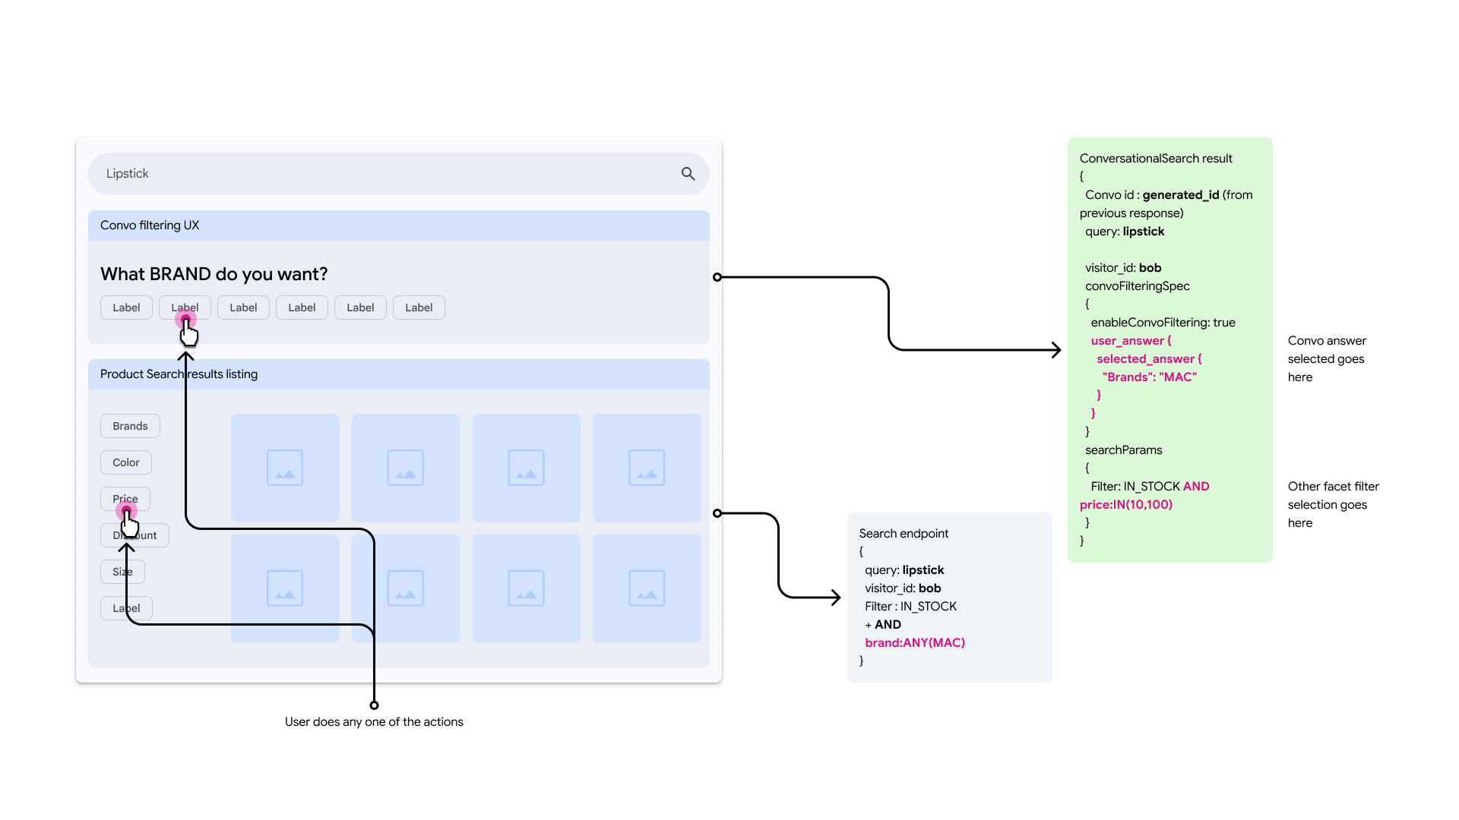
Task: Select the Product Search results listing header
Action: coord(179,374)
